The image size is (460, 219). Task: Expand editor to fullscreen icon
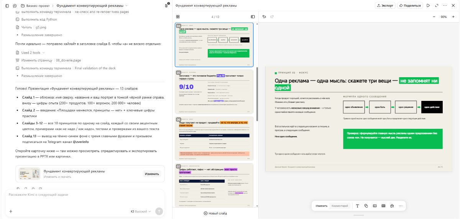(x=437, y=6)
